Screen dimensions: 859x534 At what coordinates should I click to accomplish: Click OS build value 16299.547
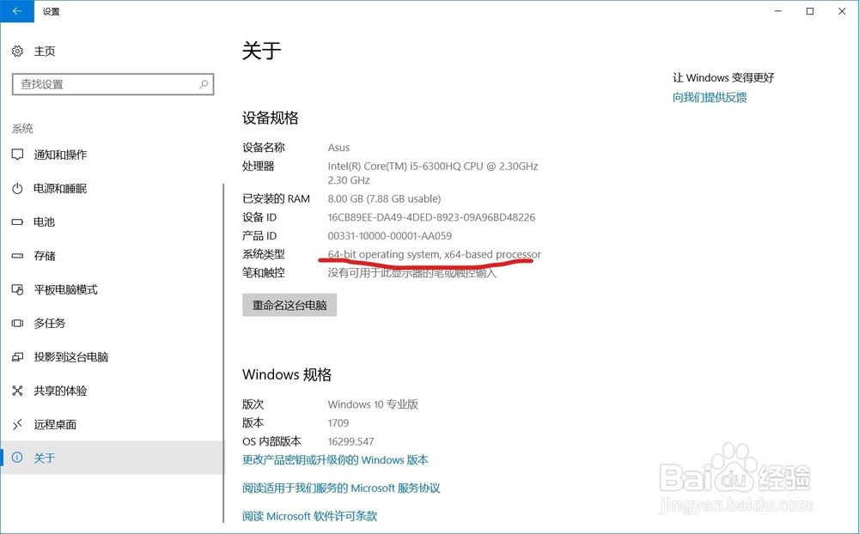click(350, 441)
